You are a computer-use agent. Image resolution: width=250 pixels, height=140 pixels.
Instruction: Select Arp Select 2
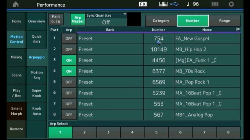[84, 132]
